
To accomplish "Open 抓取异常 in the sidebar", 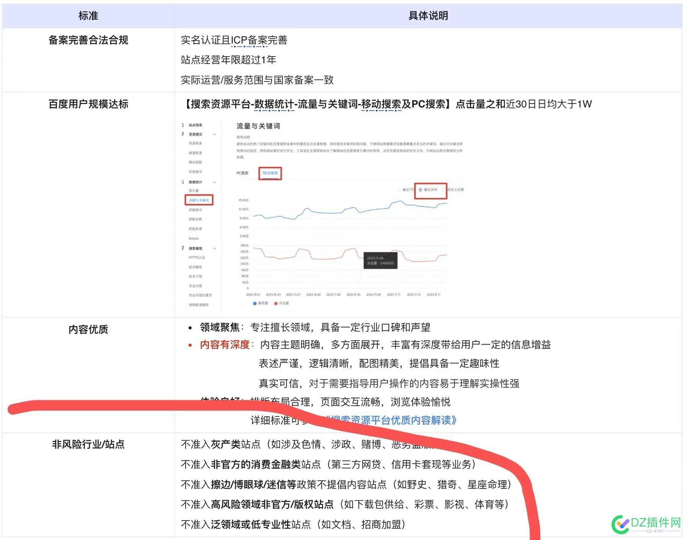I will click(x=195, y=229).
